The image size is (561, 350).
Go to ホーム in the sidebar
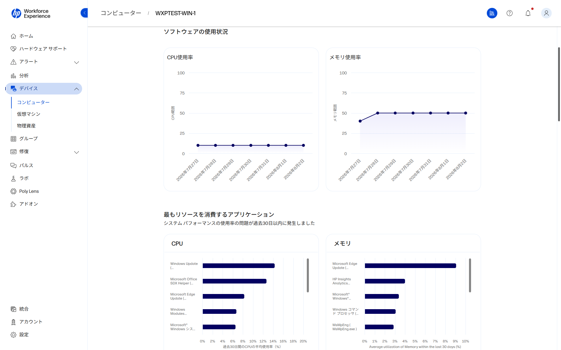click(26, 36)
